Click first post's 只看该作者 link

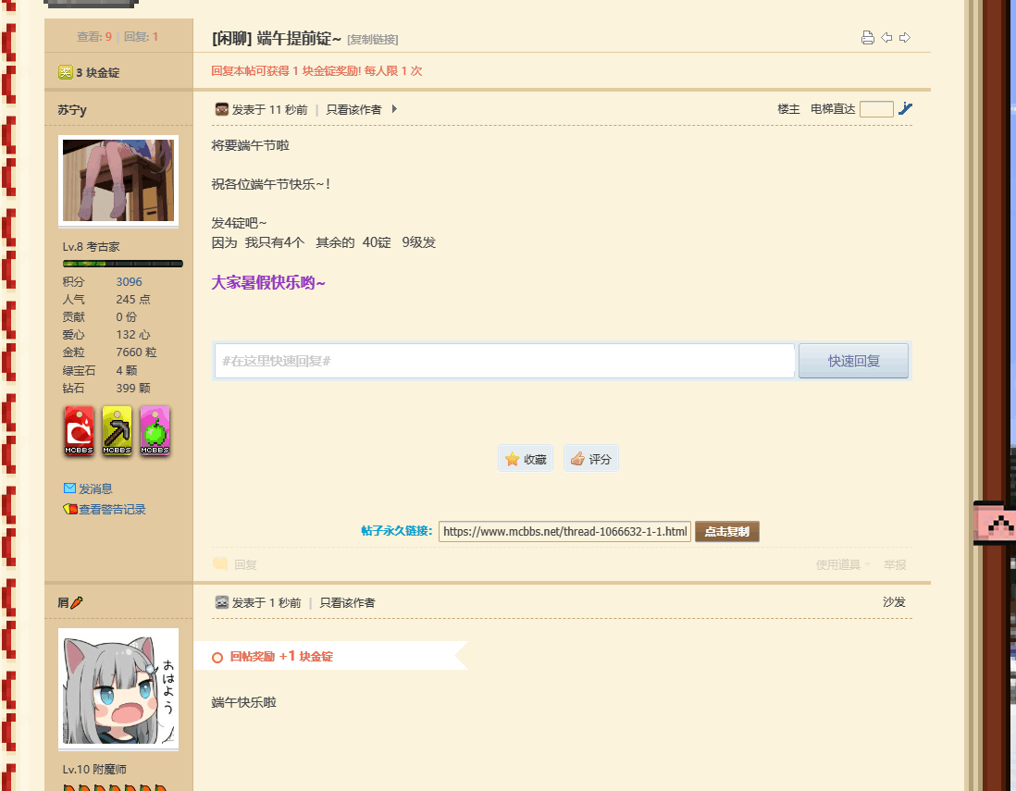pyautogui.click(x=353, y=109)
